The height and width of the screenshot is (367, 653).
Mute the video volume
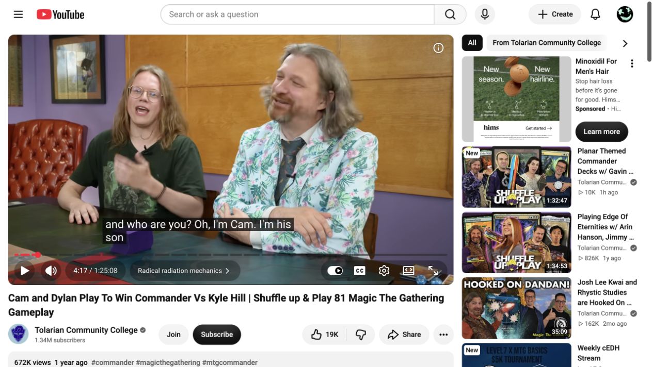click(51, 271)
